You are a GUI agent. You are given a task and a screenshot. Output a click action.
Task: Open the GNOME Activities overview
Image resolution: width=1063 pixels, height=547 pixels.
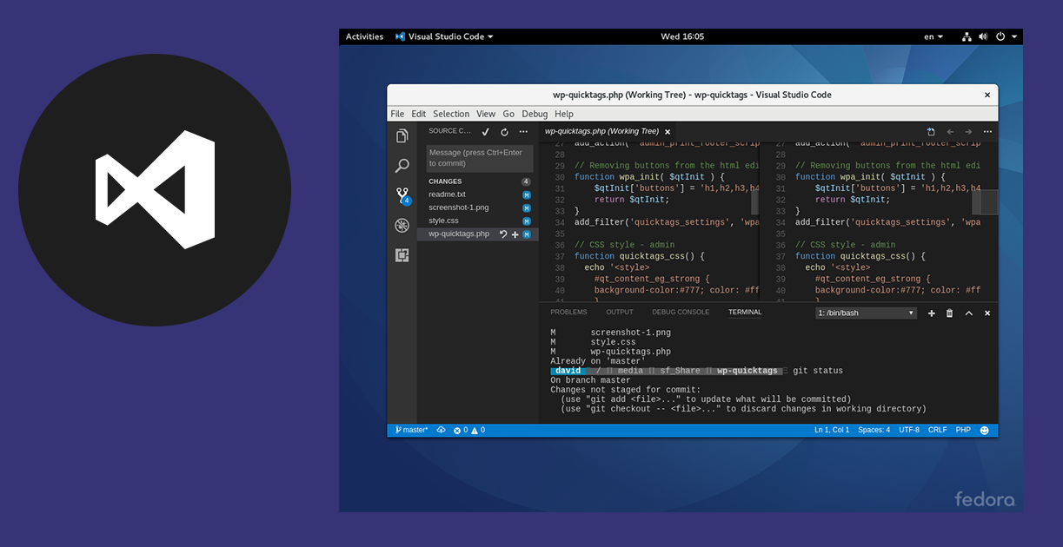(364, 36)
